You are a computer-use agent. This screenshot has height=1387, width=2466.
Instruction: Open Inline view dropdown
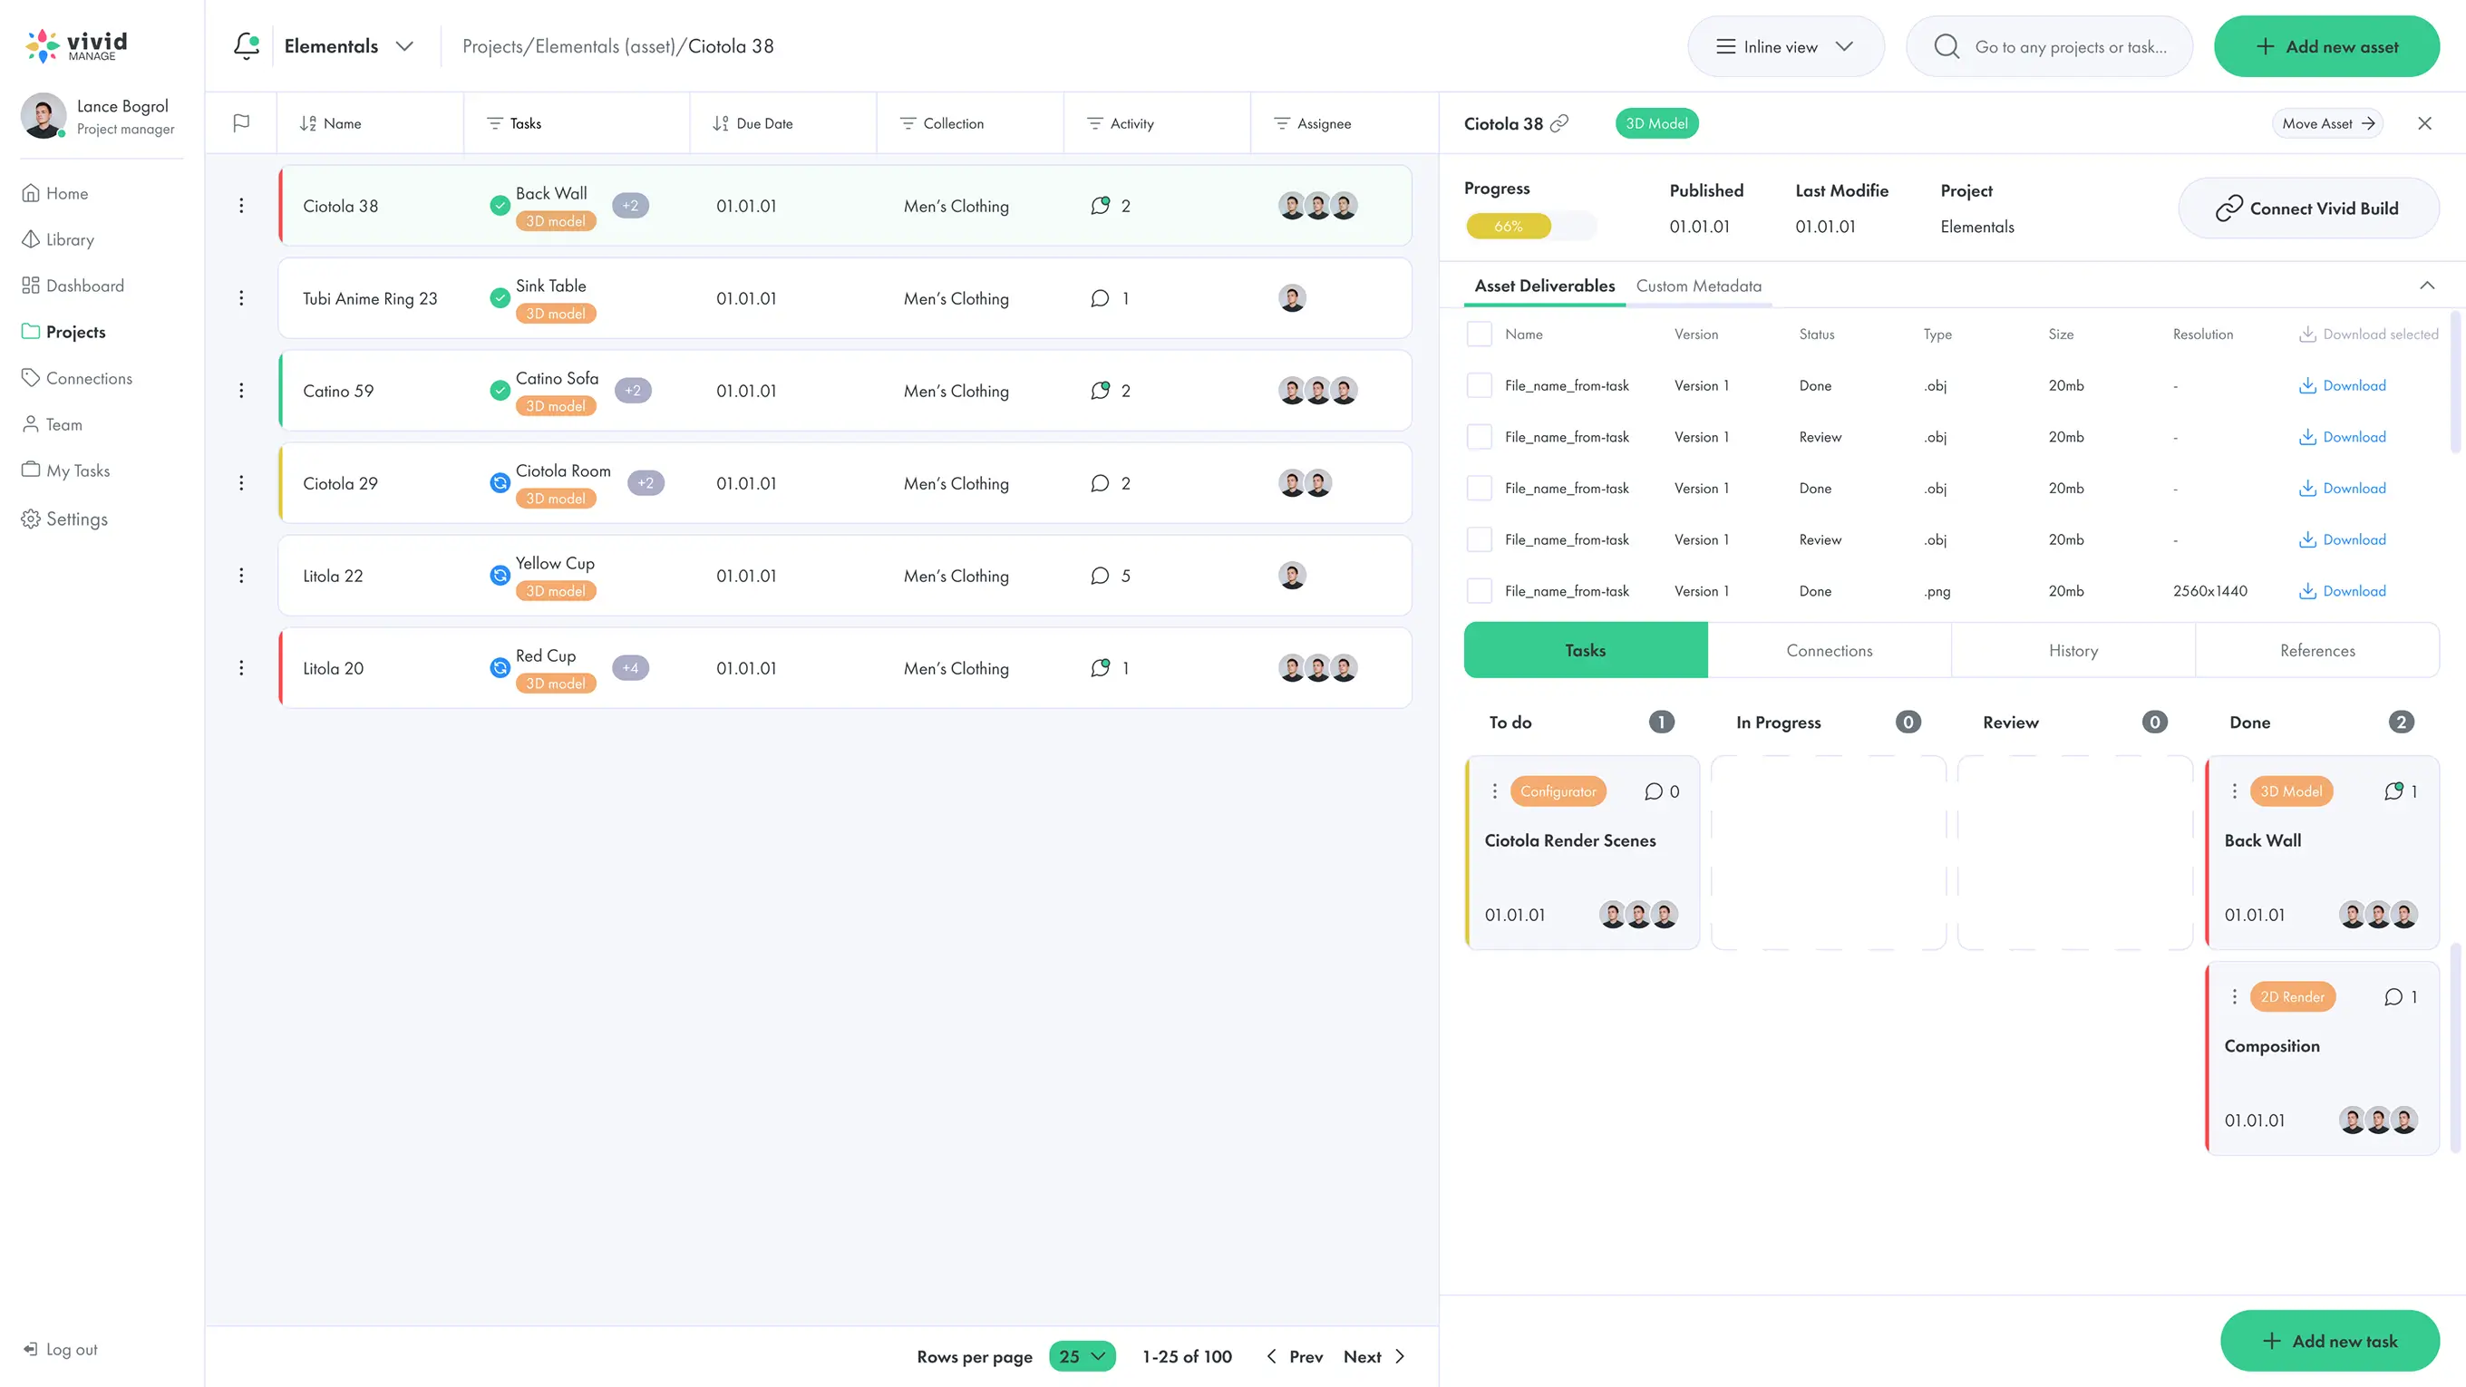coord(1785,46)
